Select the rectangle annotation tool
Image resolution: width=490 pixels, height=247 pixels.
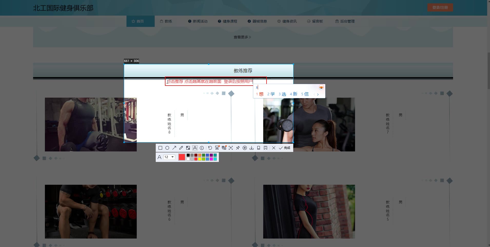[160, 148]
